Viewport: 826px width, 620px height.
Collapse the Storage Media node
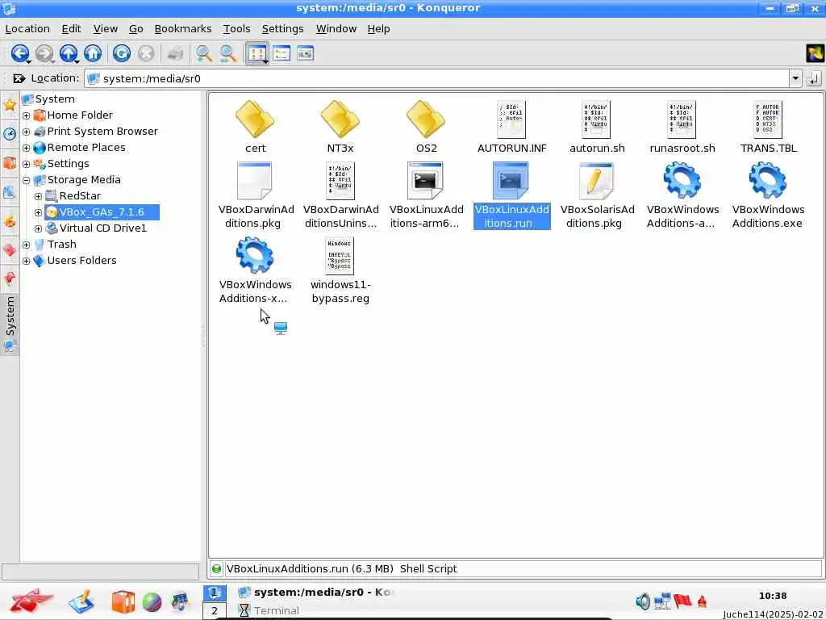27,180
